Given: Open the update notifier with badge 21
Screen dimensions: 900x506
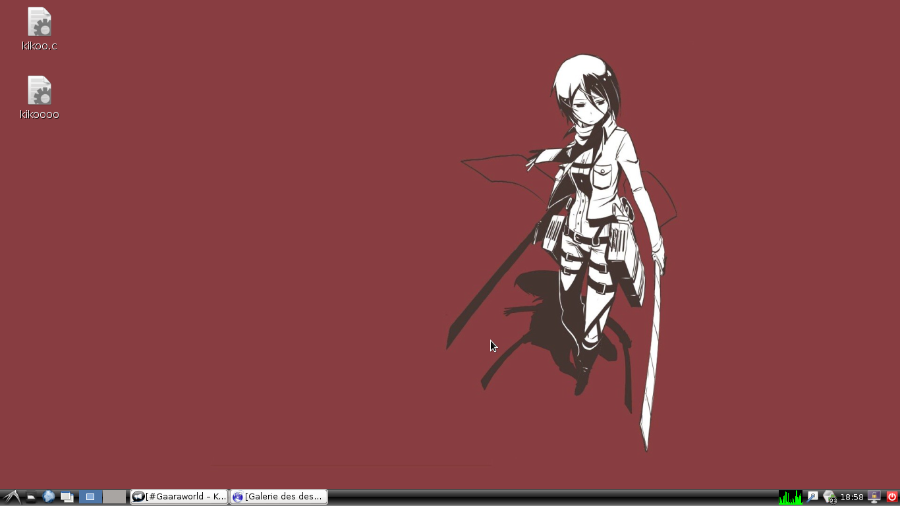Looking at the screenshot, I should point(830,497).
